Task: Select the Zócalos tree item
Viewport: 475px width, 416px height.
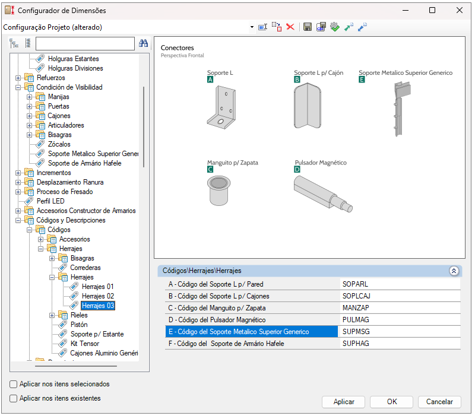Action: [x=59, y=144]
